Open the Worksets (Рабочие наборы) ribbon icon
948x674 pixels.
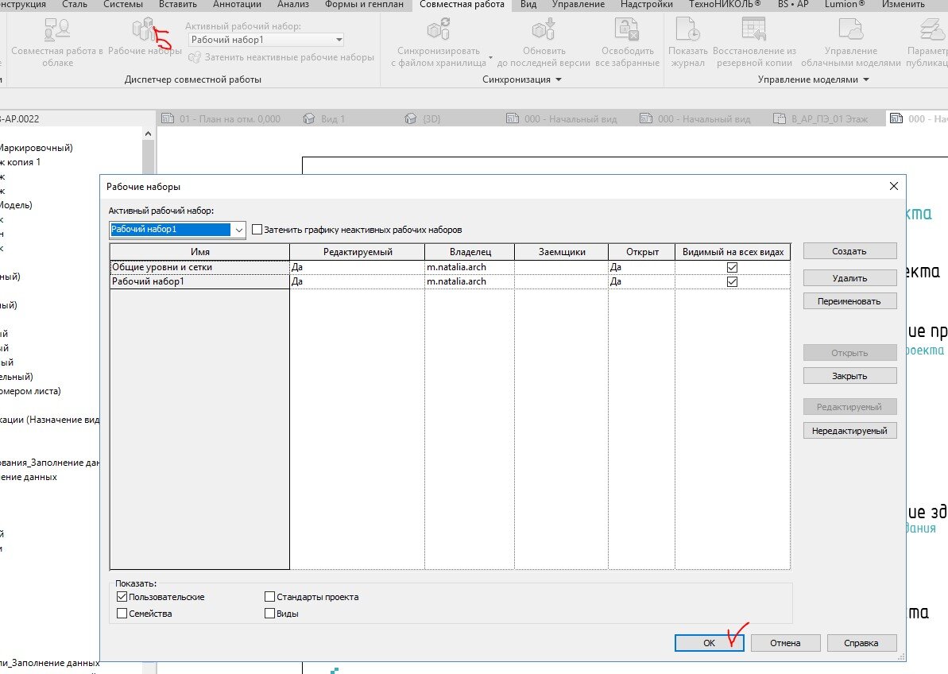pos(144,29)
